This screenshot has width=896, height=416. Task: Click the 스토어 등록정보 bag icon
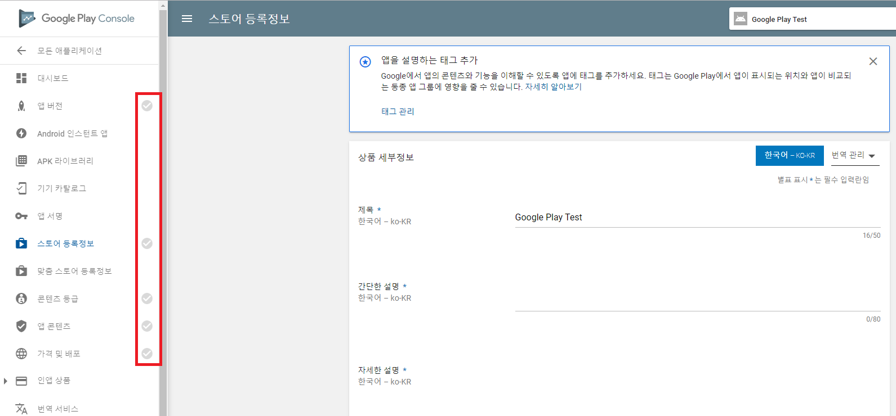pos(21,243)
